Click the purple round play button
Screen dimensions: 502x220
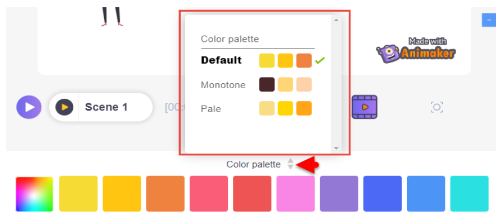29,107
